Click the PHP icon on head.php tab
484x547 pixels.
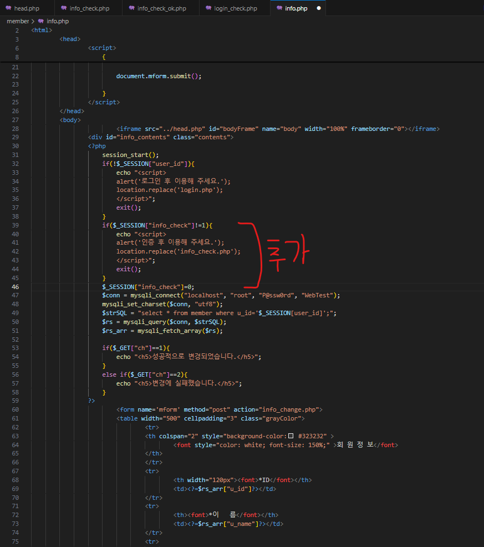[x=8, y=8]
